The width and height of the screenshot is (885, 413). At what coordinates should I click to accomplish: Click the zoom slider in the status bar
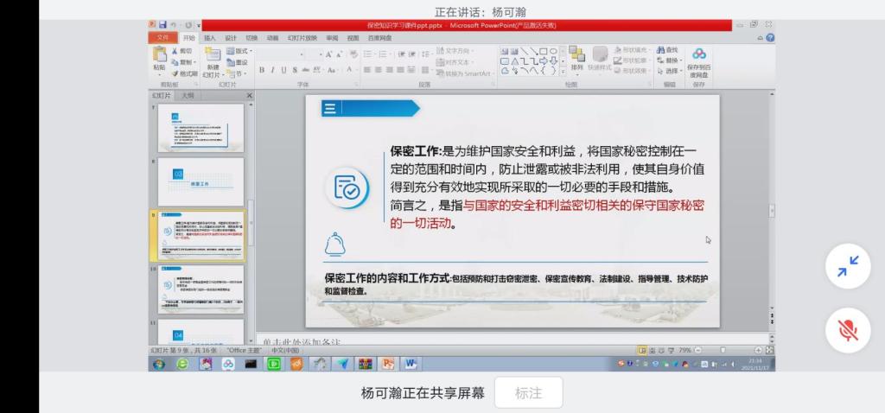pyautogui.click(x=723, y=351)
